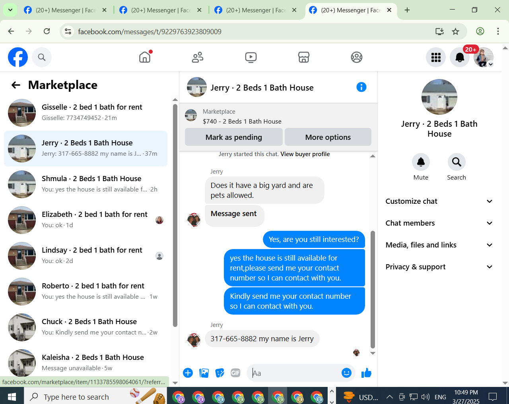Click the chat messages scrollbar thumb
The width and height of the screenshot is (509, 404).
point(373,290)
